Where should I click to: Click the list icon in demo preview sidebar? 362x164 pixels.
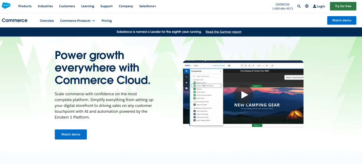click(x=187, y=77)
